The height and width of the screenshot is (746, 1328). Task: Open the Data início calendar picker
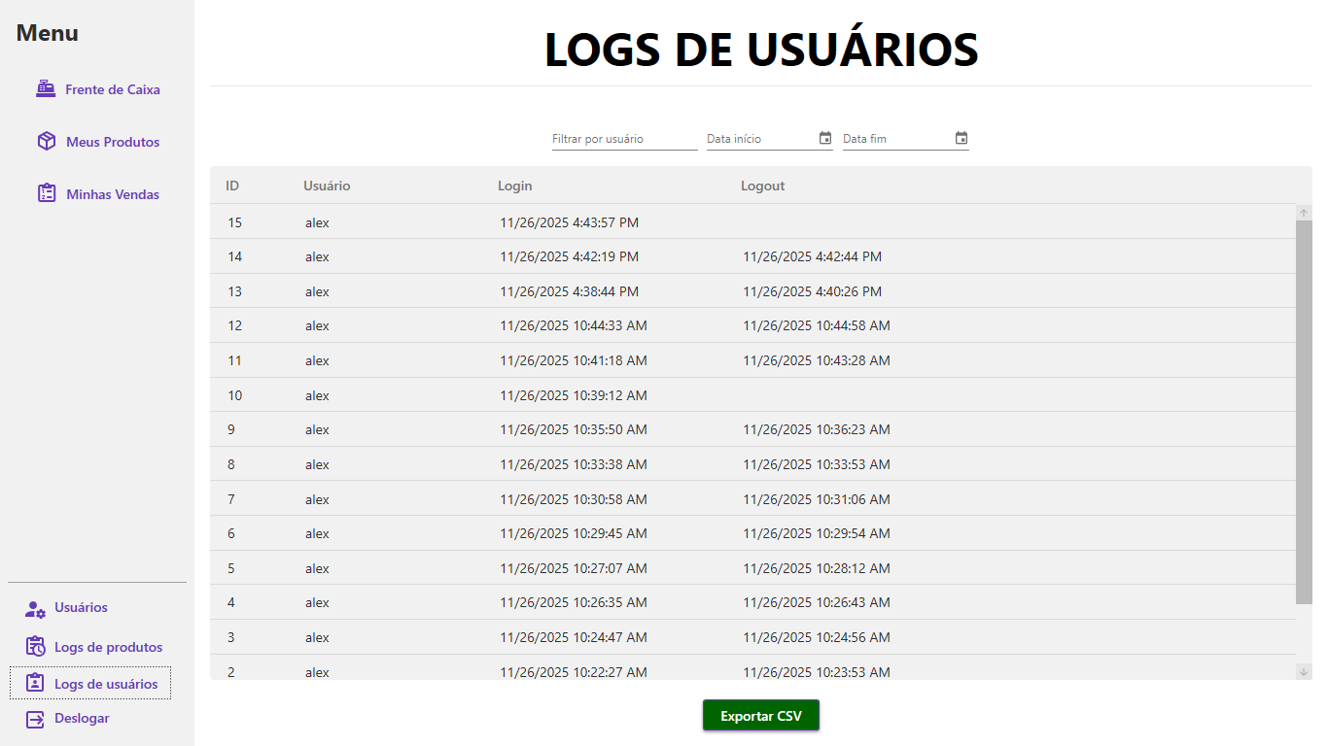click(x=825, y=138)
